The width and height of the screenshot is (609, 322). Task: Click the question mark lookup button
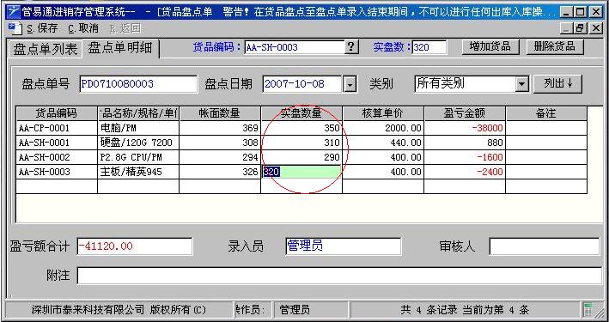coord(351,47)
